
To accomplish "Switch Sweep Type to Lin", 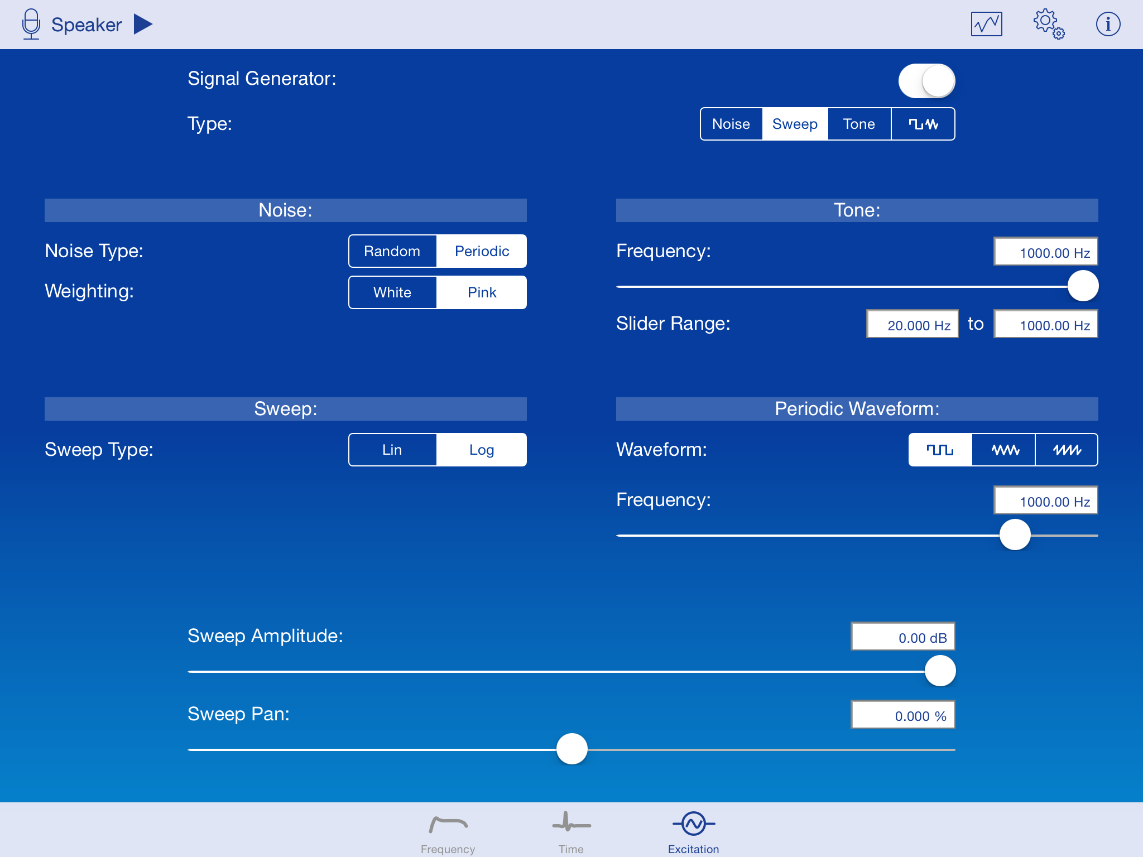I will [x=392, y=450].
